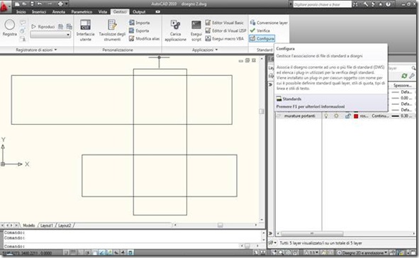
Task: Restore the drawing viewport window button
Action: pos(247,61)
